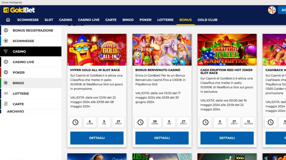The height and width of the screenshot is (160, 286).
Task: Click Hyper Gold validity date text
Action: tap(93, 102)
